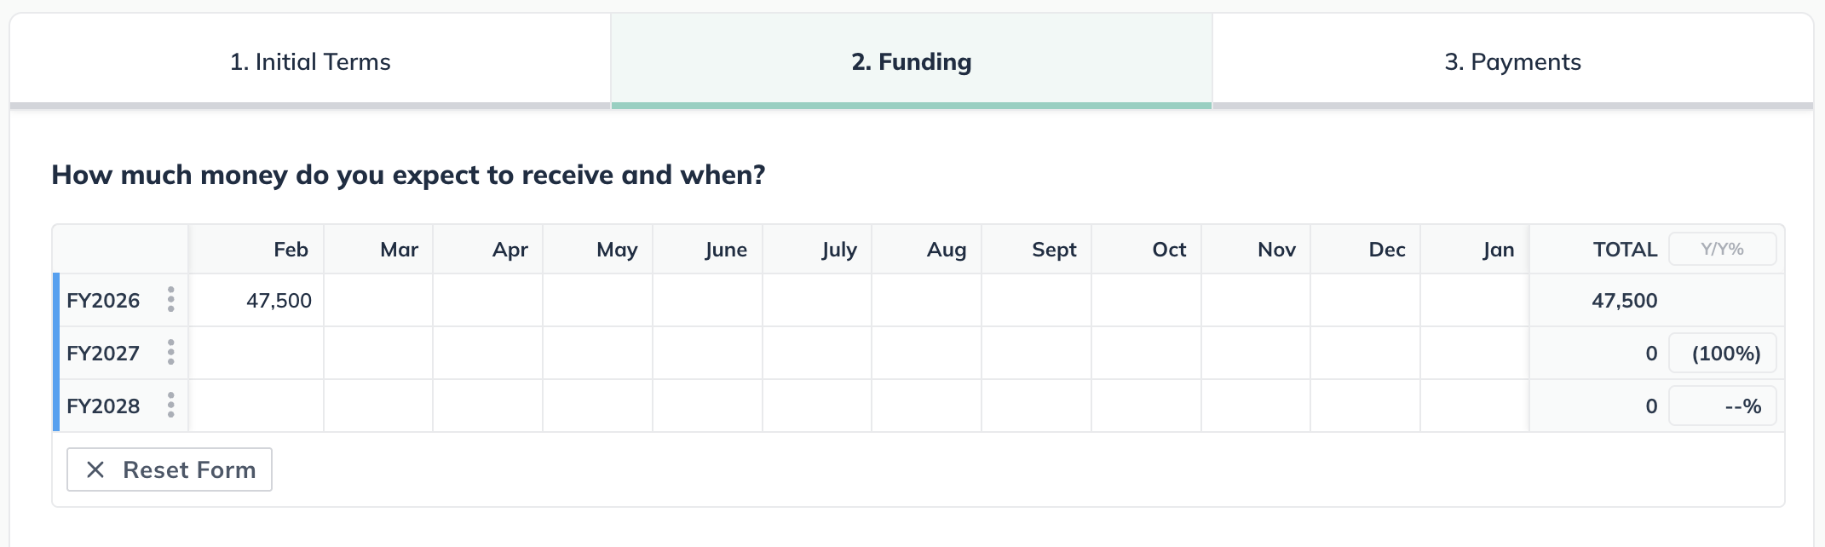This screenshot has width=1825, height=547.
Task: Expand options for the FY2027 fiscal year
Action: click(172, 352)
